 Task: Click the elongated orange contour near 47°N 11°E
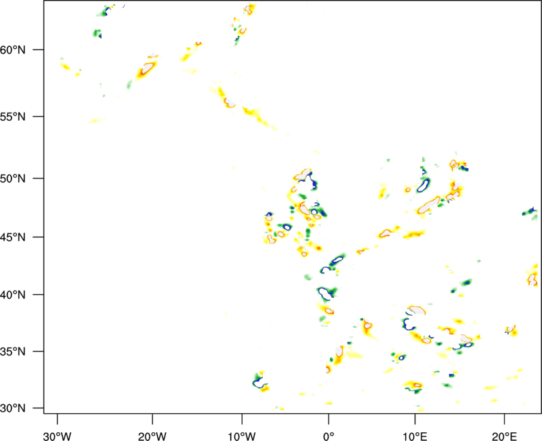[x=428, y=206]
